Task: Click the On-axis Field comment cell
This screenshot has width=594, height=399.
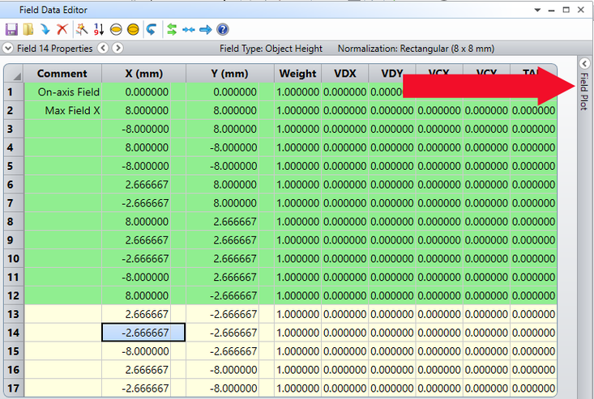Action: click(x=68, y=92)
